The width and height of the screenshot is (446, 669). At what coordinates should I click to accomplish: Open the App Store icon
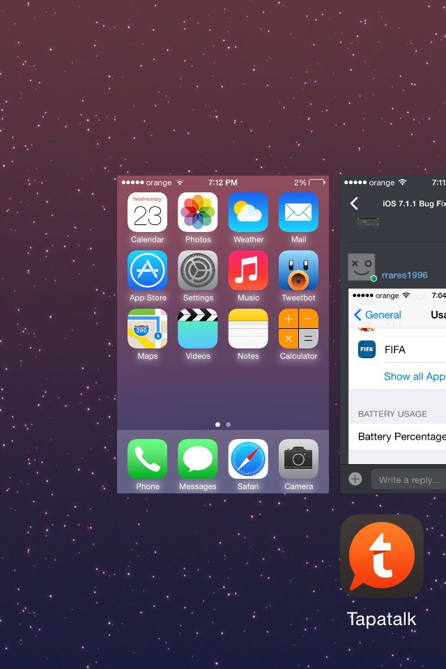pyautogui.click(x=147, y=270)
